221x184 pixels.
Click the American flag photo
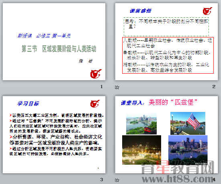pyautogui.click(x=188, y=123)
